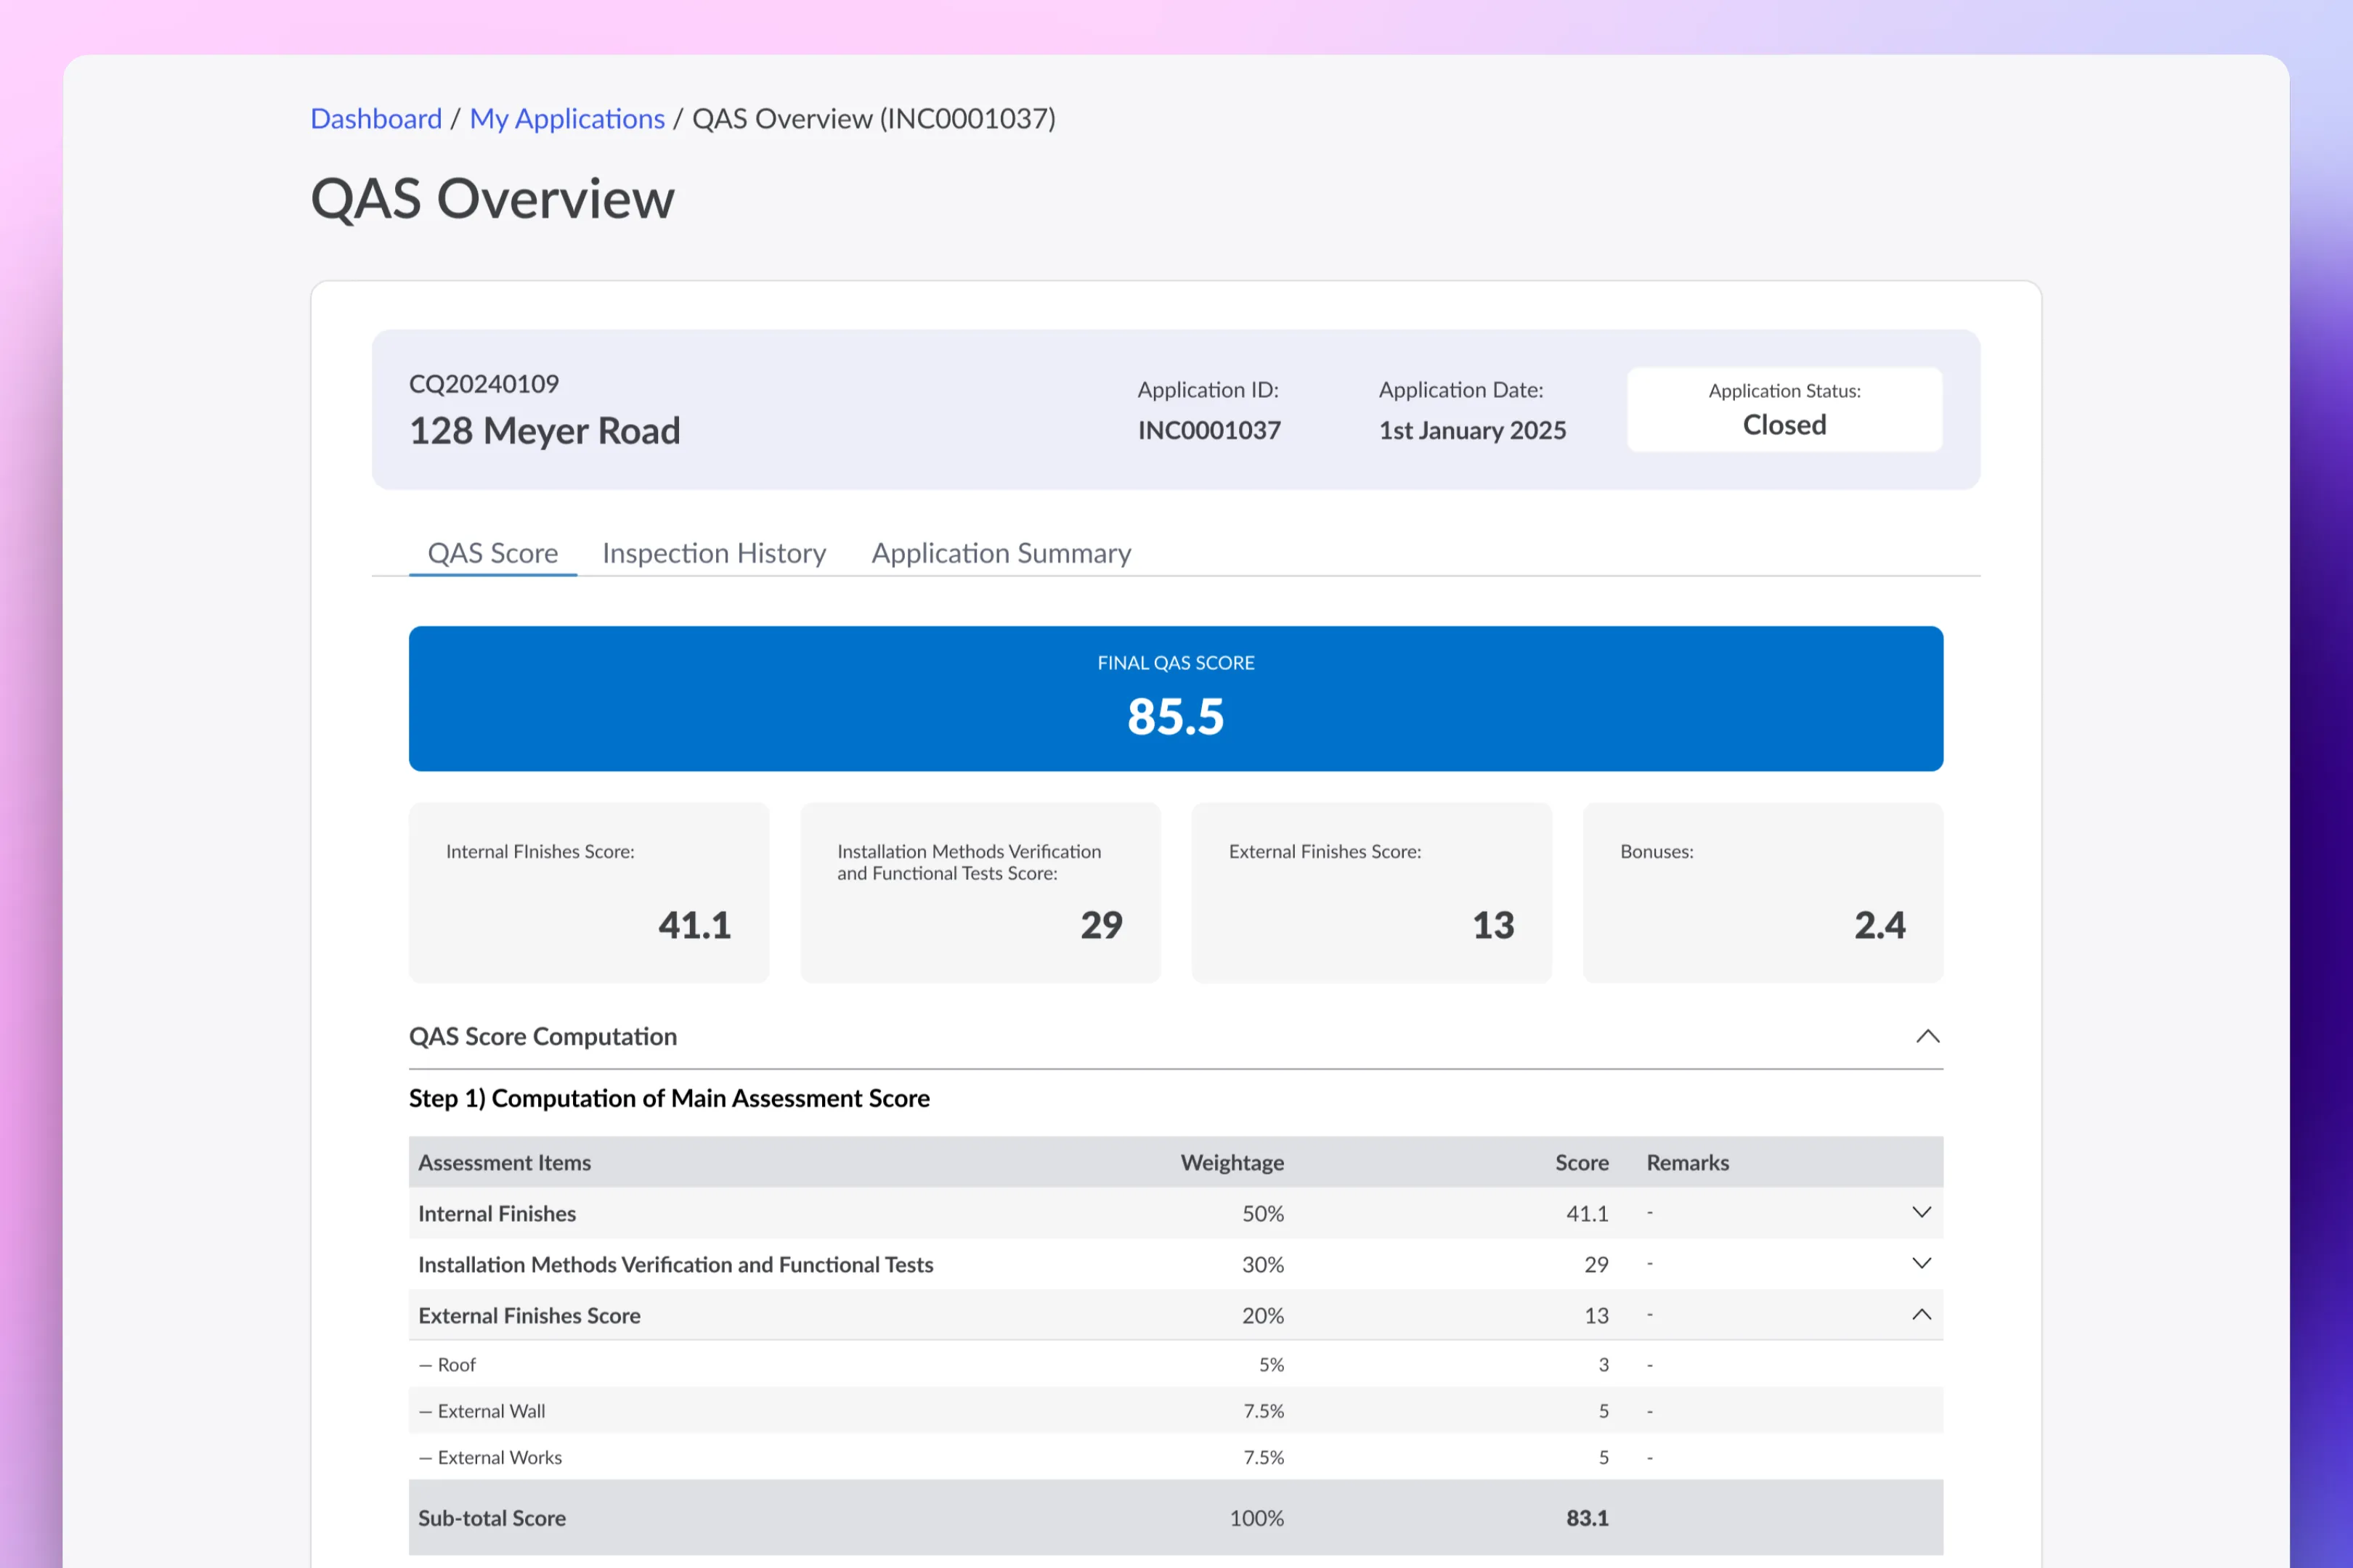Screen dimensions: 2353x1568
Task: Click the 1st January 2025 date
Action: [1471, 430]
